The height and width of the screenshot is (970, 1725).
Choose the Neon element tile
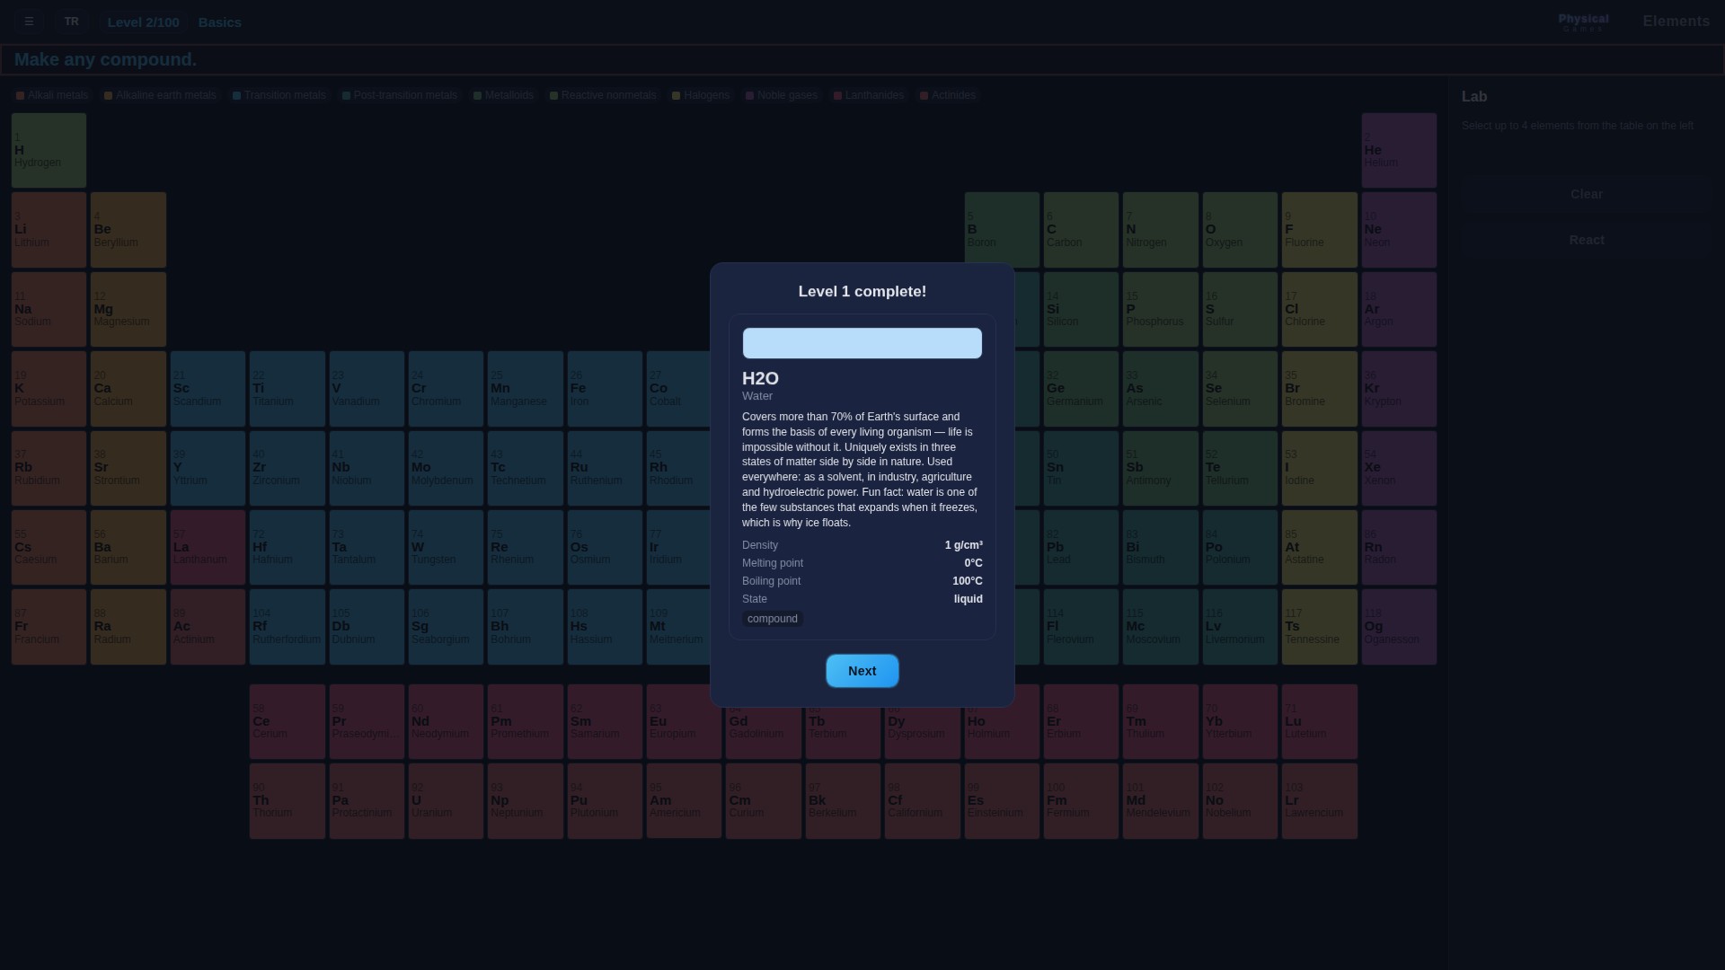pos(1399,230)
